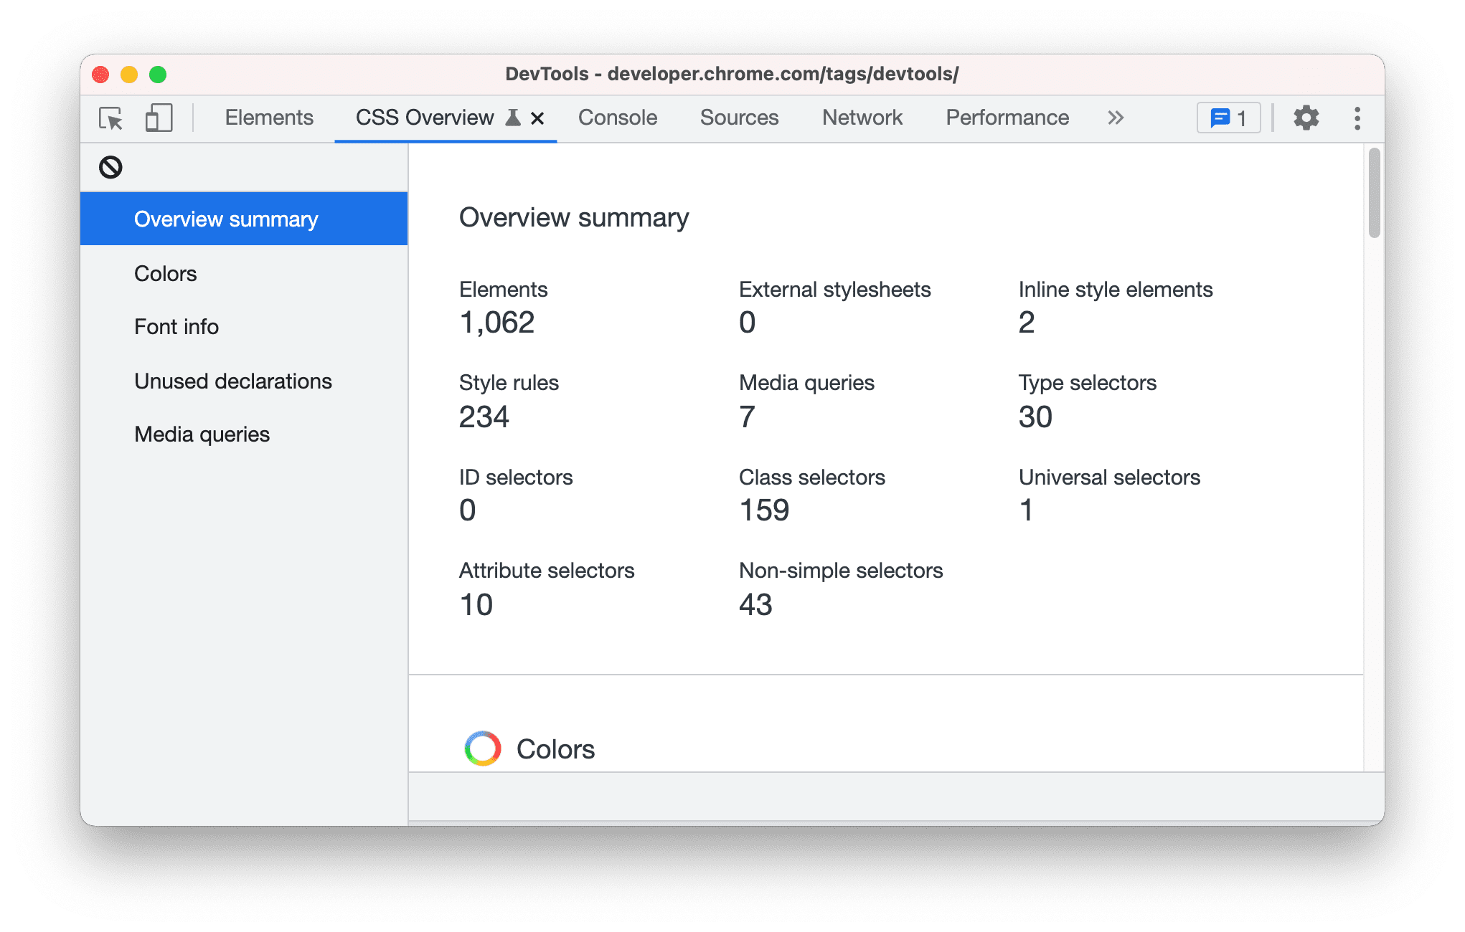Image resolution: width=1465 pixels, height=932 pixels.
Task: Click the comment/feedback icon showing 1
Action: pyautogui.click(x=1231, y=118)
